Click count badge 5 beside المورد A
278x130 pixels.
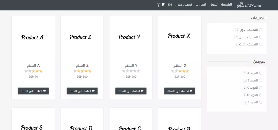tap(245, 73)
